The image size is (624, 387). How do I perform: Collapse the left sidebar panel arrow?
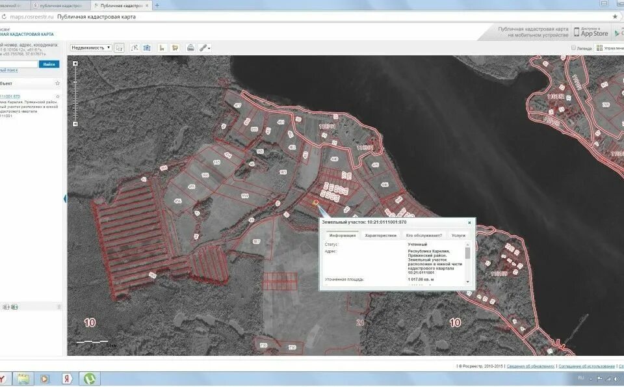click(65, 198)
